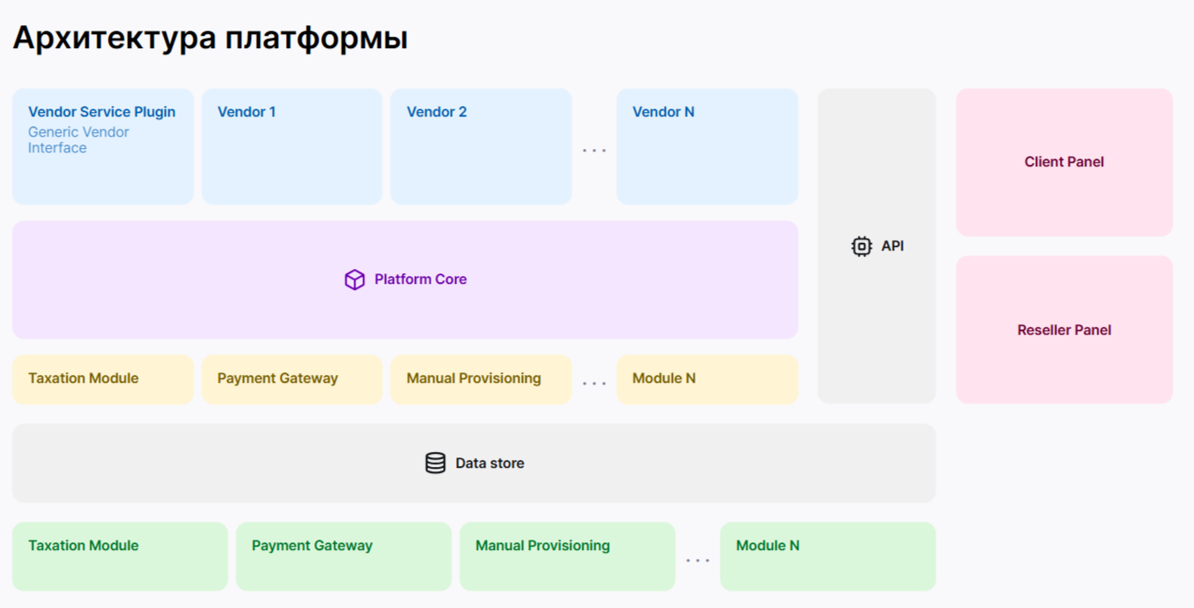
Task: Select the yellow Payment Gateway block
Action: 291,379
